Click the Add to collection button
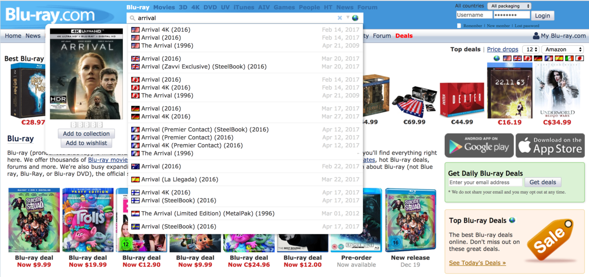This screenshot has width=589, height=277. pyautogui.click(x=87, y=133)
